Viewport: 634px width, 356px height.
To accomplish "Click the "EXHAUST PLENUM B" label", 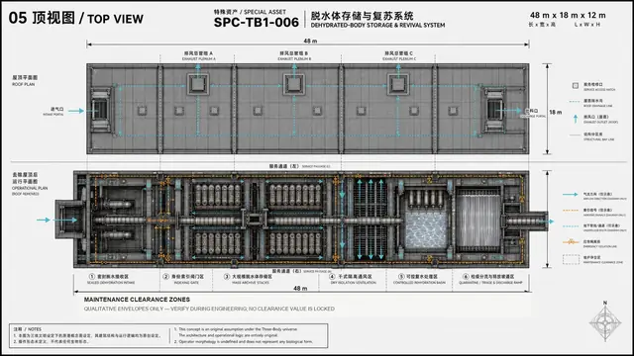I will [x=294, y=59].
